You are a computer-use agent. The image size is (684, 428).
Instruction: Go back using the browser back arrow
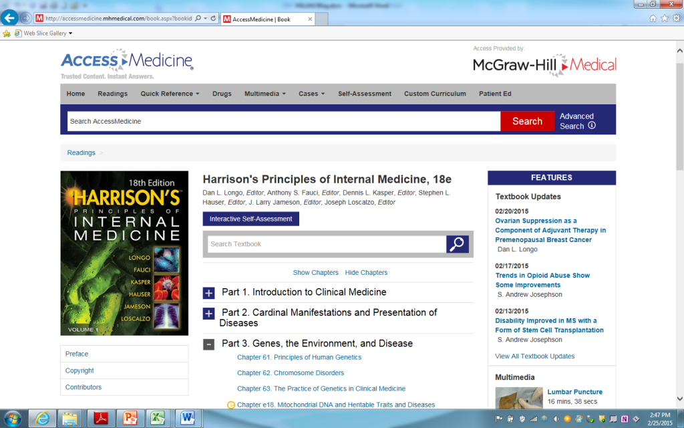[x=9, y=18]
